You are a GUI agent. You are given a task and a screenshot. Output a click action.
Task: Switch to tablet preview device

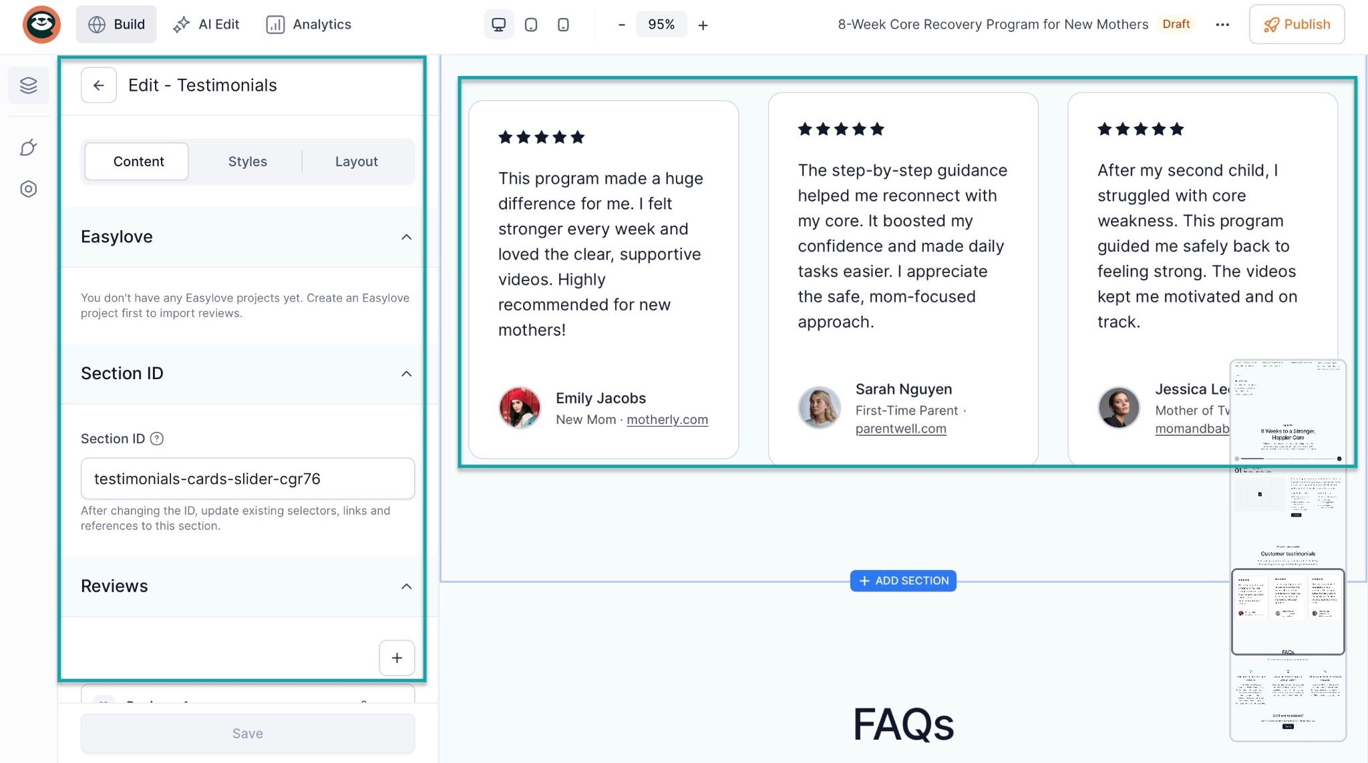tap(531, 25)
